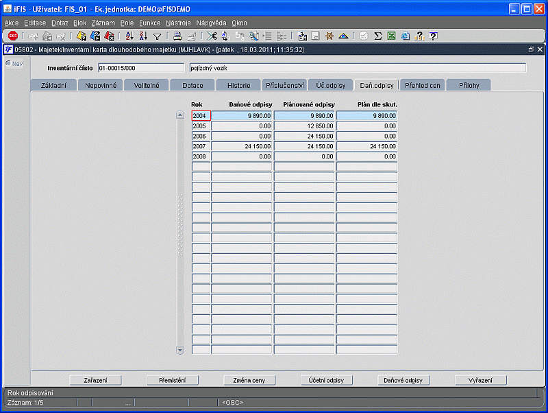The width and height of the screenshot is (548, 413).
Task: Click the table scrollbar up arrow
Action: [180, 115]
